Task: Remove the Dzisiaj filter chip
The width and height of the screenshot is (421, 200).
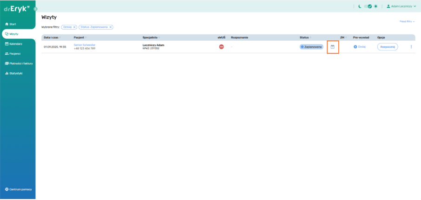Action: point(74,27)
